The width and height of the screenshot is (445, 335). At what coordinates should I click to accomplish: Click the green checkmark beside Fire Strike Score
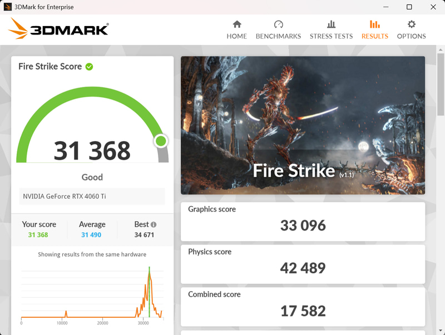89,66
